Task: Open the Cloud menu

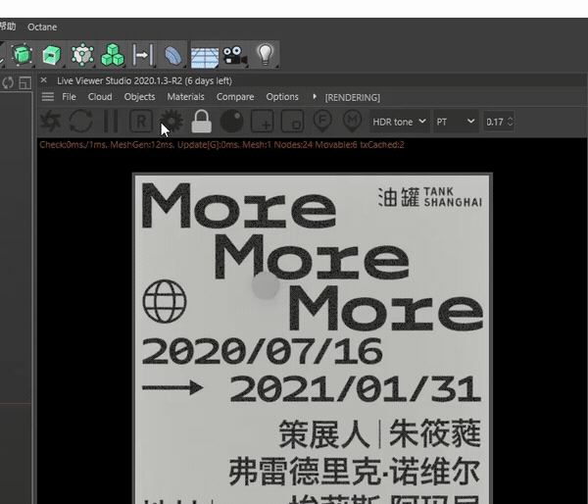Action: click(100, 97)
